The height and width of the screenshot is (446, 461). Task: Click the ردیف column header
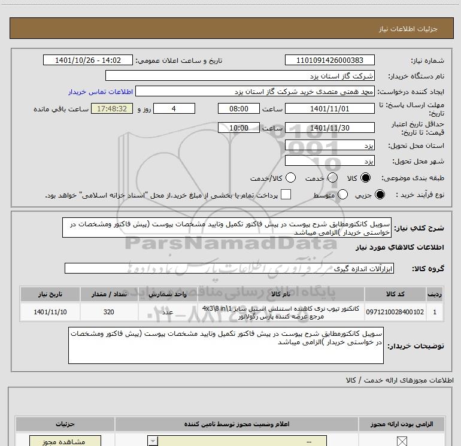tap(435, 294)
